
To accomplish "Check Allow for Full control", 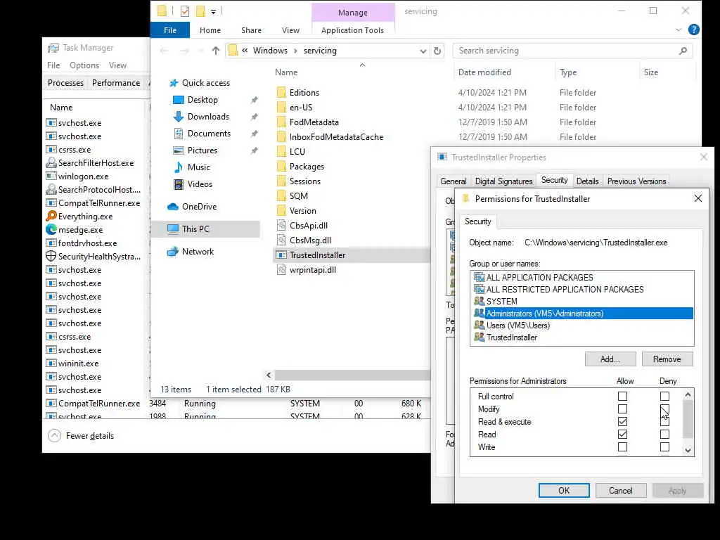I will click(x=622, y=397).
